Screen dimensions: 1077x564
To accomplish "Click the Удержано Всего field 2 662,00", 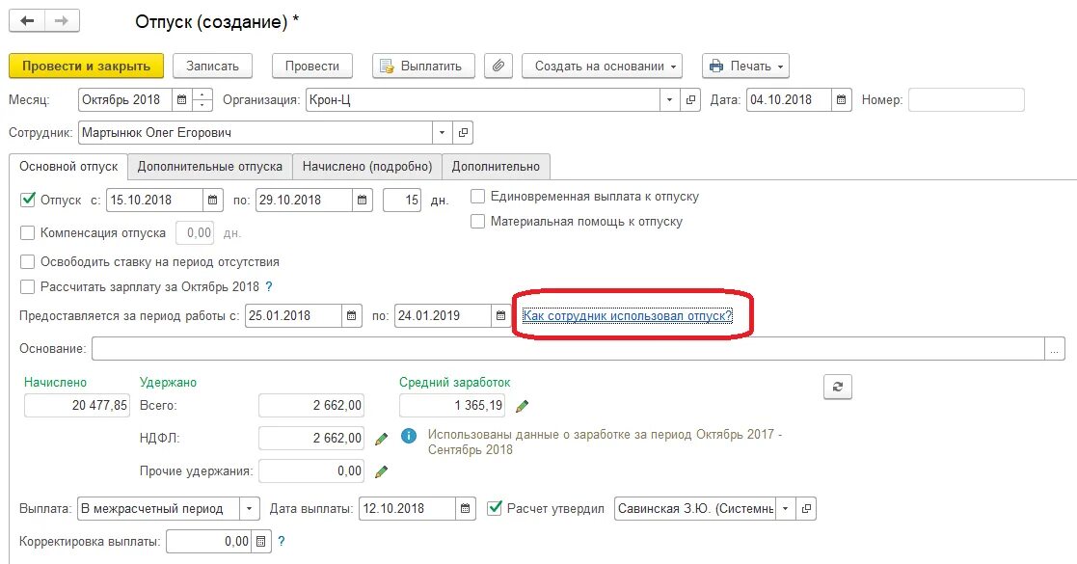I will click(311, 405).
